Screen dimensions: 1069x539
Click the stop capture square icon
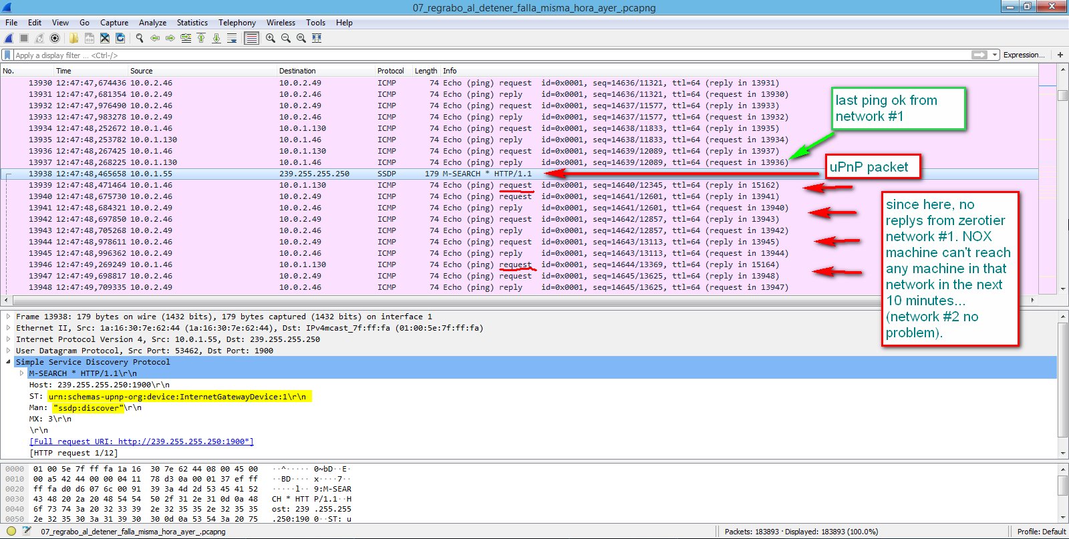(24, 38)
